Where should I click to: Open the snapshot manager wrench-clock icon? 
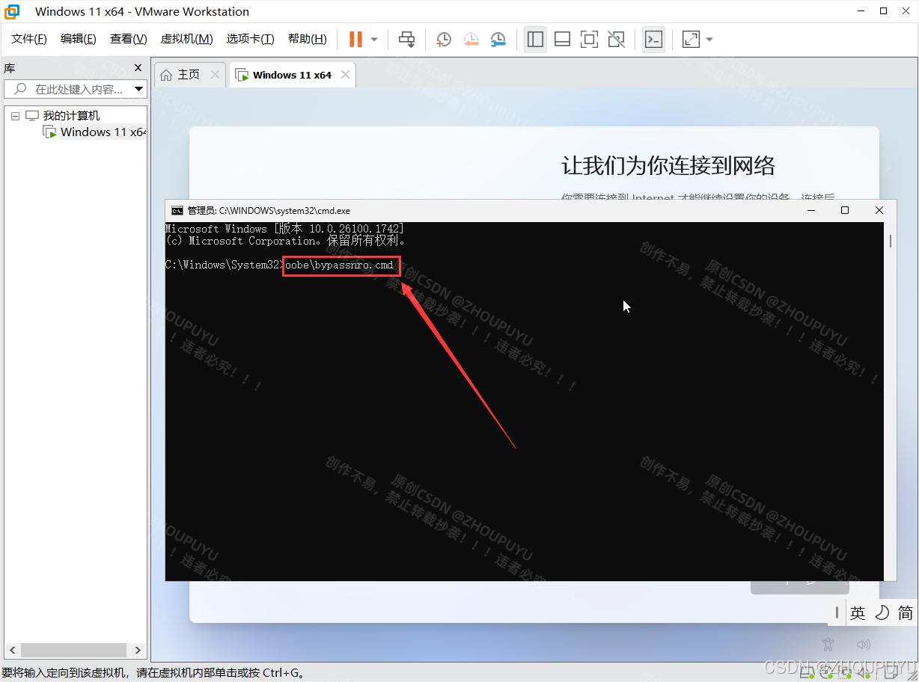[498, 39]
